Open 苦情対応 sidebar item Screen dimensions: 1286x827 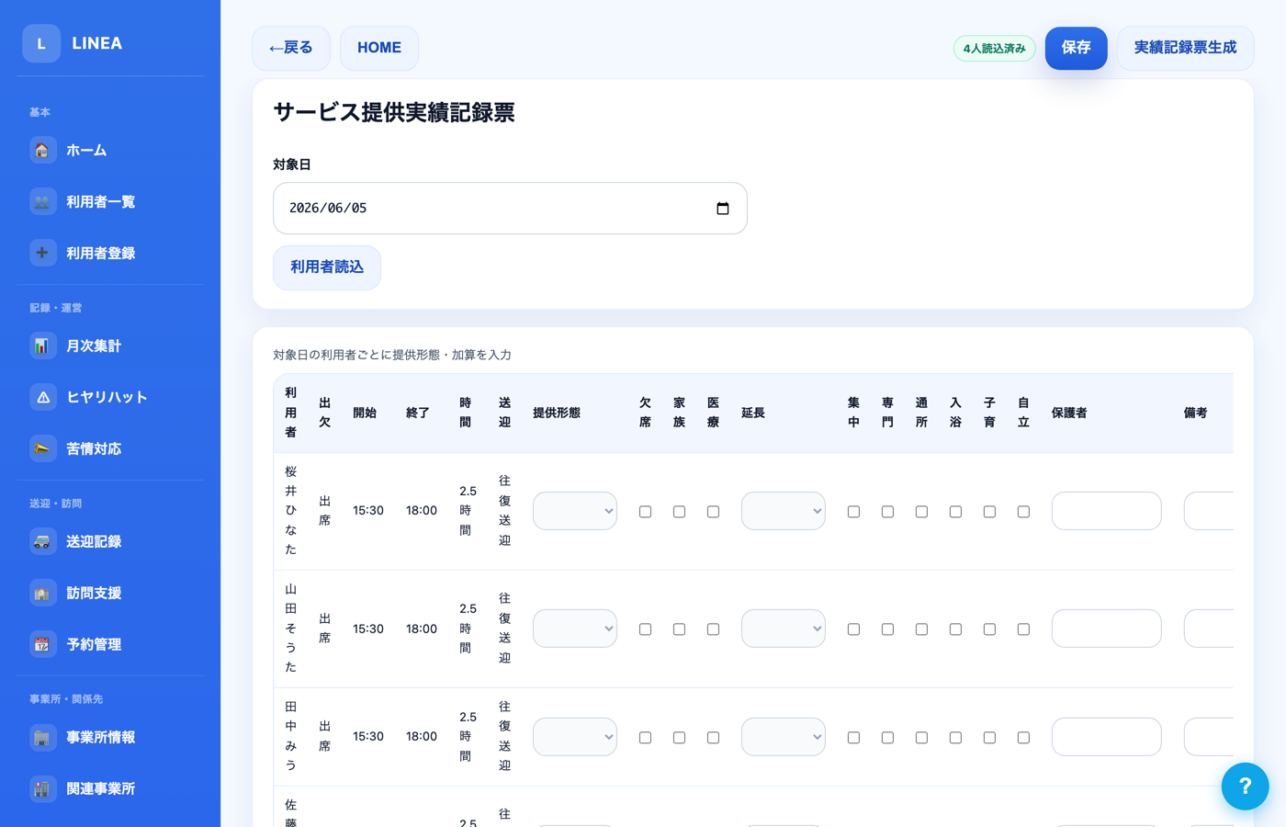coord(110,448)
